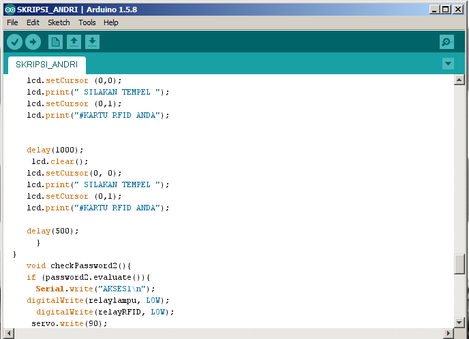The image size is (469, 339).
Task: Open the Edit menu
Action: pos(33,22)
